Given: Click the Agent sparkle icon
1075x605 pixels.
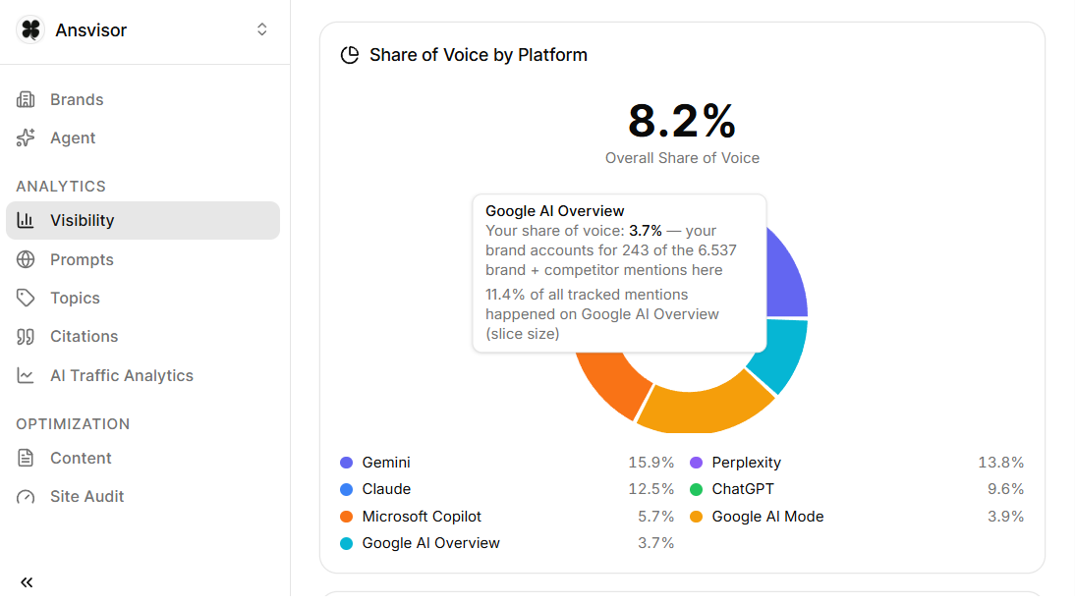Looking at the screenshot, I should 26,137.
